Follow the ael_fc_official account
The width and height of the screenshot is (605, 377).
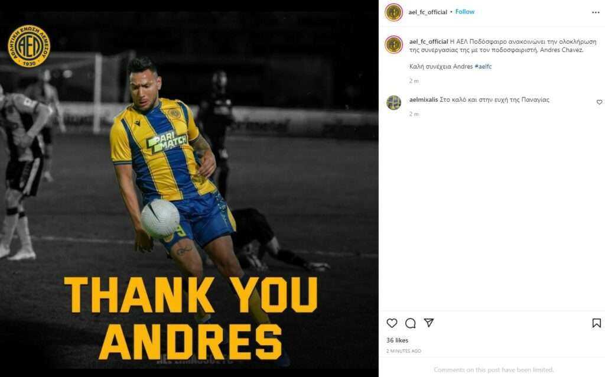(464, 12)
